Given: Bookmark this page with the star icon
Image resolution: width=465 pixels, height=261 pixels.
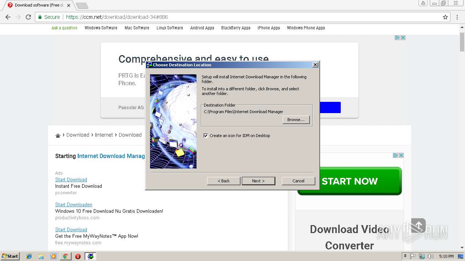Looking at the screenshot, I should (x=445, y=17).
